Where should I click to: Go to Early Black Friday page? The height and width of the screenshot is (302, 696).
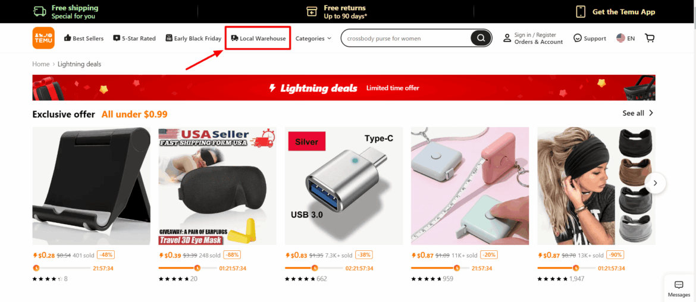point(193,38)
